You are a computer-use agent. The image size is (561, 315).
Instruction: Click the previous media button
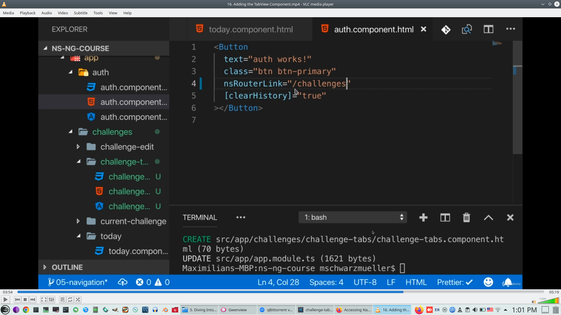[x=18, y=300]
